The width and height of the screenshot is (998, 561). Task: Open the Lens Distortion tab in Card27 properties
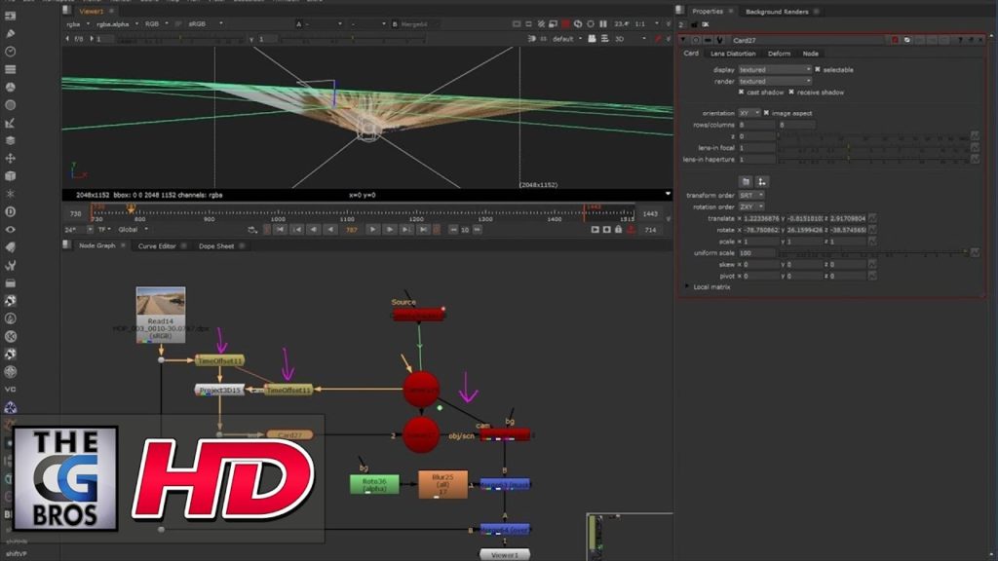click(x=736, y=53)
